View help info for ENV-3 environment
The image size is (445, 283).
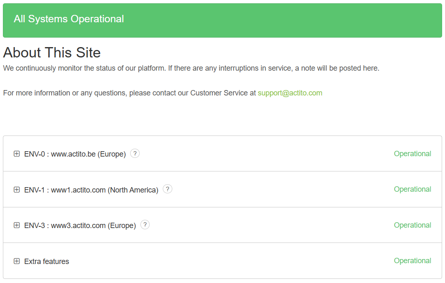click(x=145, y=224)
